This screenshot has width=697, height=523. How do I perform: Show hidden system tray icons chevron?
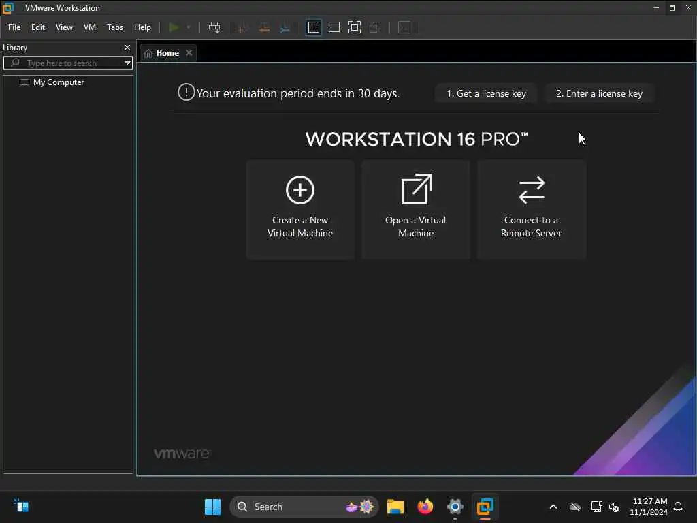click(553, 507)
